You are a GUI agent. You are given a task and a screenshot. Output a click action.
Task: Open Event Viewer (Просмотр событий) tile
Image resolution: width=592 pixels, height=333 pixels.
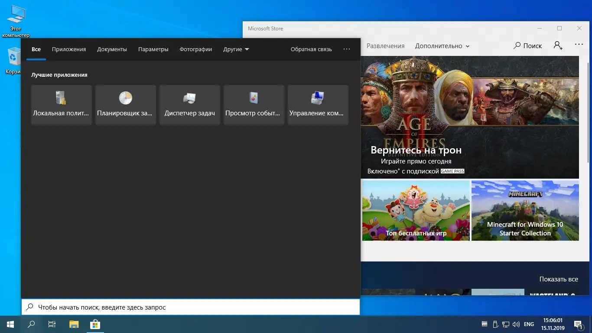coord(254,104)
